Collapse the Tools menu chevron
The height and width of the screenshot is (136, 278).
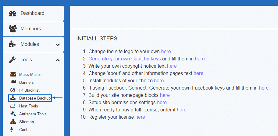[58, 60]
